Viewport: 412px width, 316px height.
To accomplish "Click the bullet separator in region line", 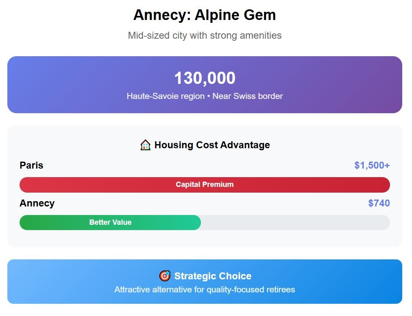I will click(208, 96).
